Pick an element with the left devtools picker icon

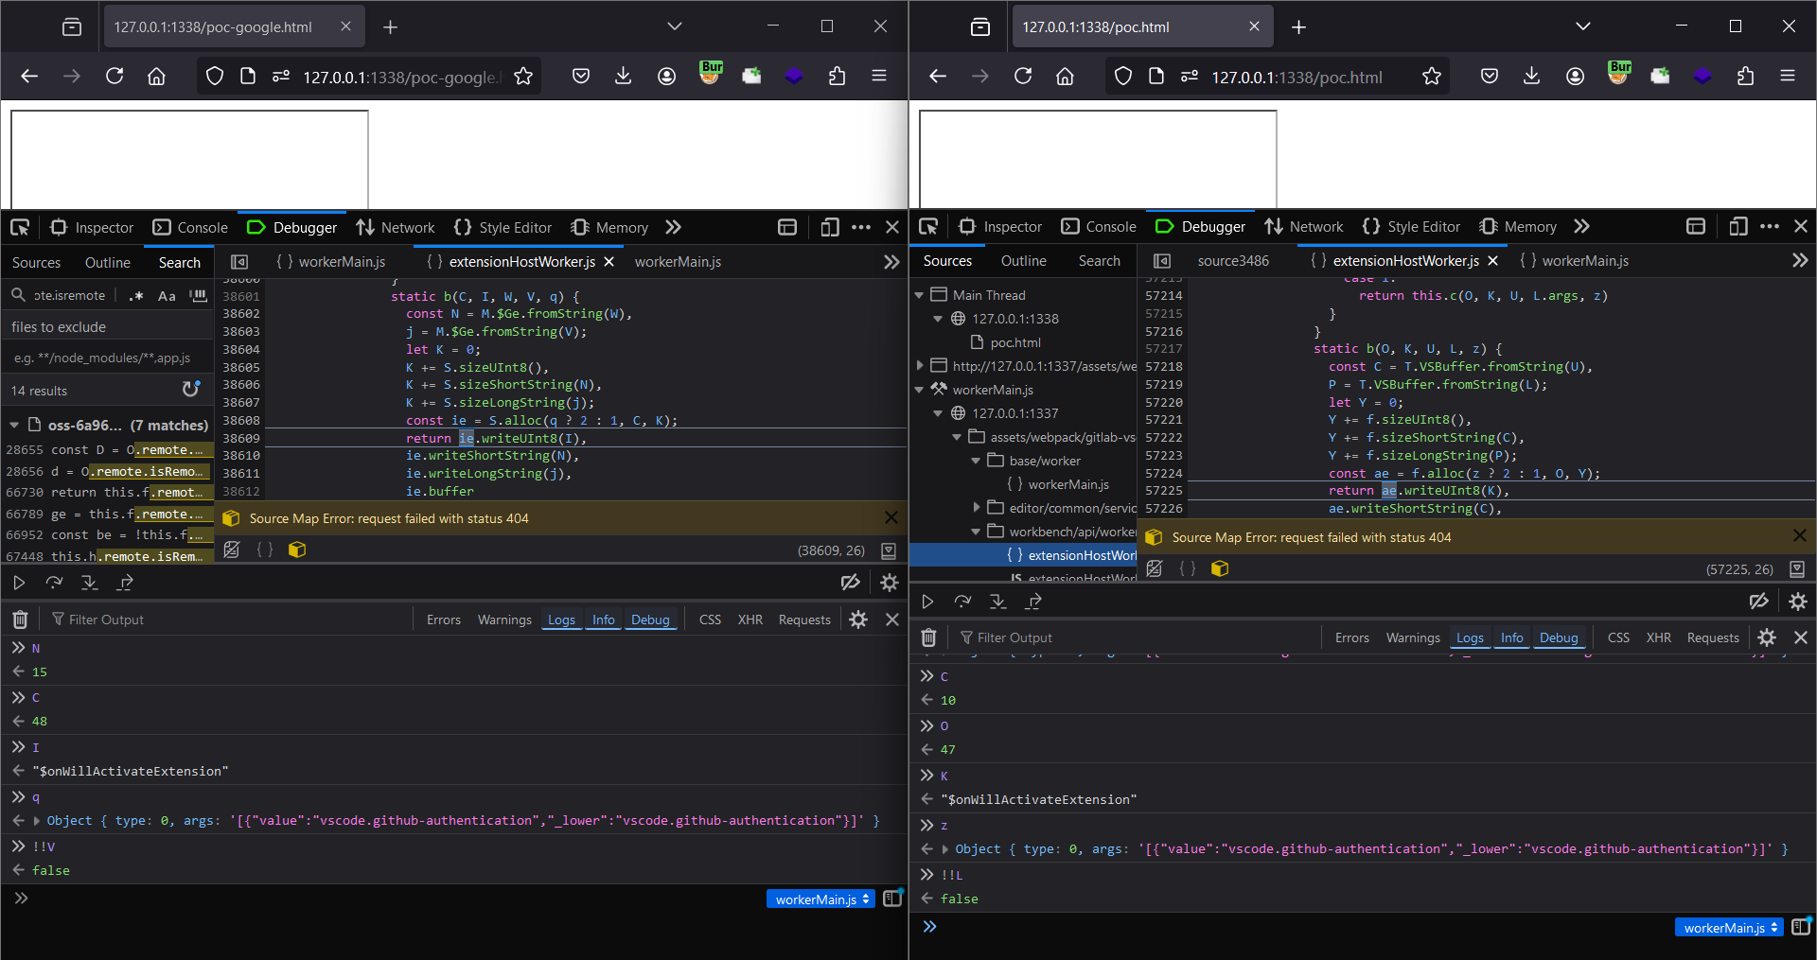point(20,227)
